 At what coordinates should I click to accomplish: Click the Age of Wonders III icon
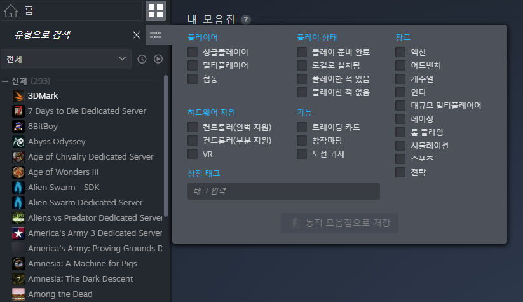click(x=18, y=172)
